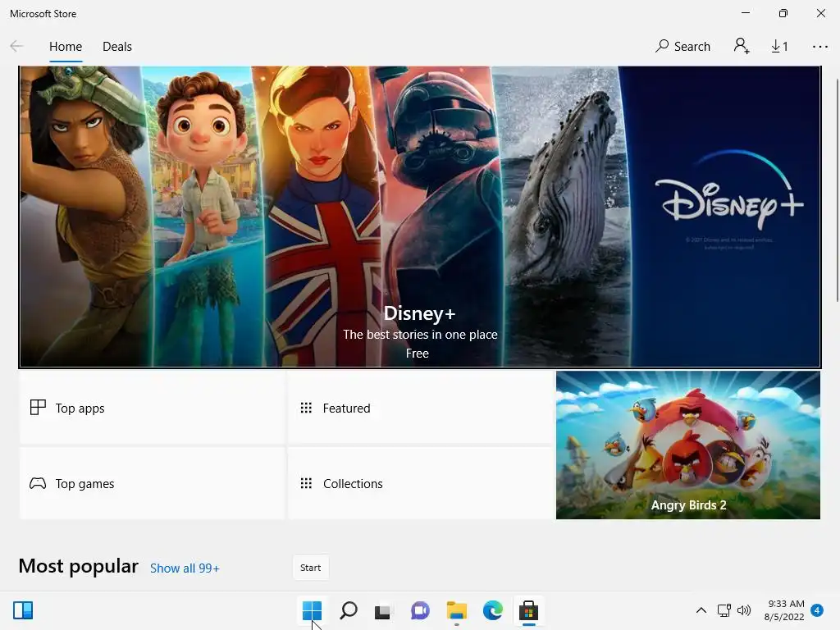Expand hidden system tray icons
Screen dimensions: 840x630
point(701,610)
